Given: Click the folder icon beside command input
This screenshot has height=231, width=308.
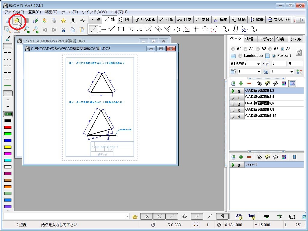Looking at the screenshot, I should (135, 217).
